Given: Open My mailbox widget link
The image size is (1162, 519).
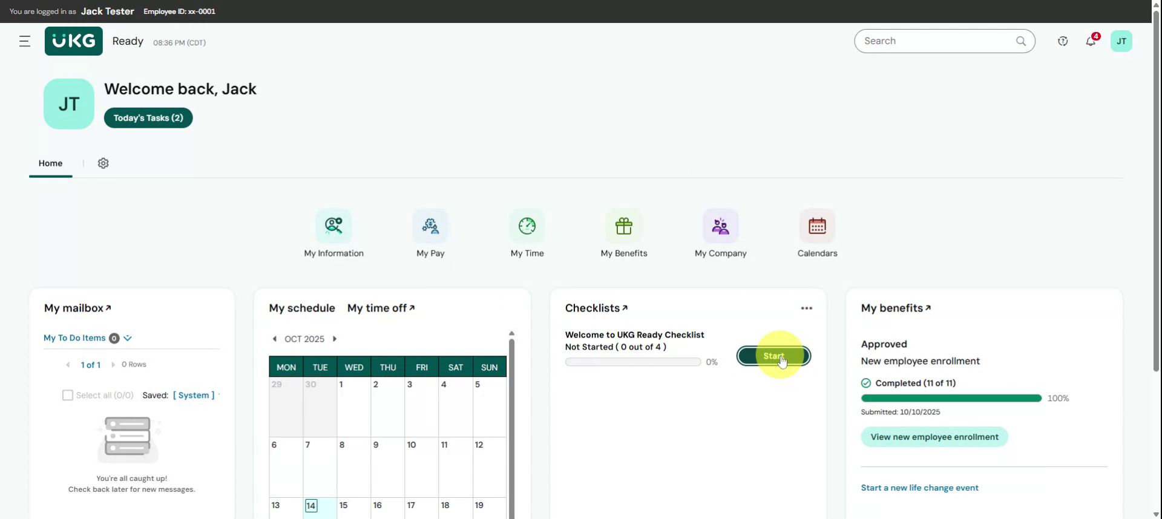Looking at the screenshot, I should tap(78, 308).
